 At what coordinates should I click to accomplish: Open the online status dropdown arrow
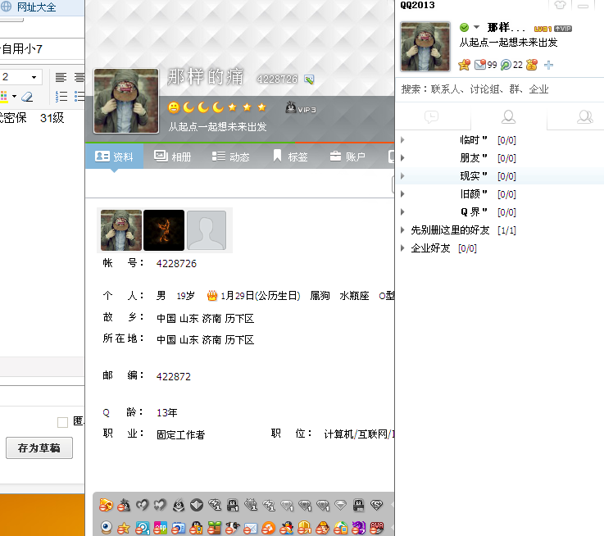point(477,27)
